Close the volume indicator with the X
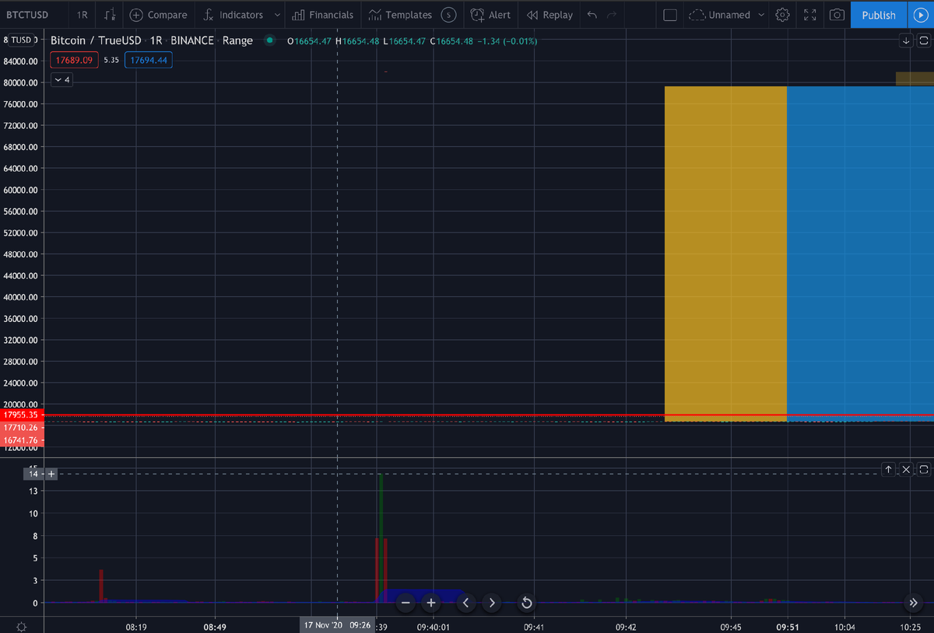The image size is (934, 633). [905, 470]
